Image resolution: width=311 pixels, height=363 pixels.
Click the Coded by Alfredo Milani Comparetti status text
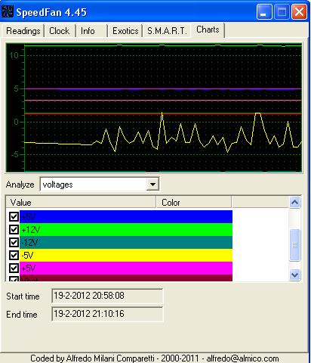[155, 358]
